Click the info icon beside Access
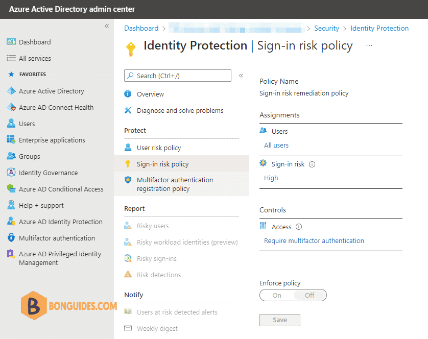This screenshot has width=428, height=339. tap(299, 227)
